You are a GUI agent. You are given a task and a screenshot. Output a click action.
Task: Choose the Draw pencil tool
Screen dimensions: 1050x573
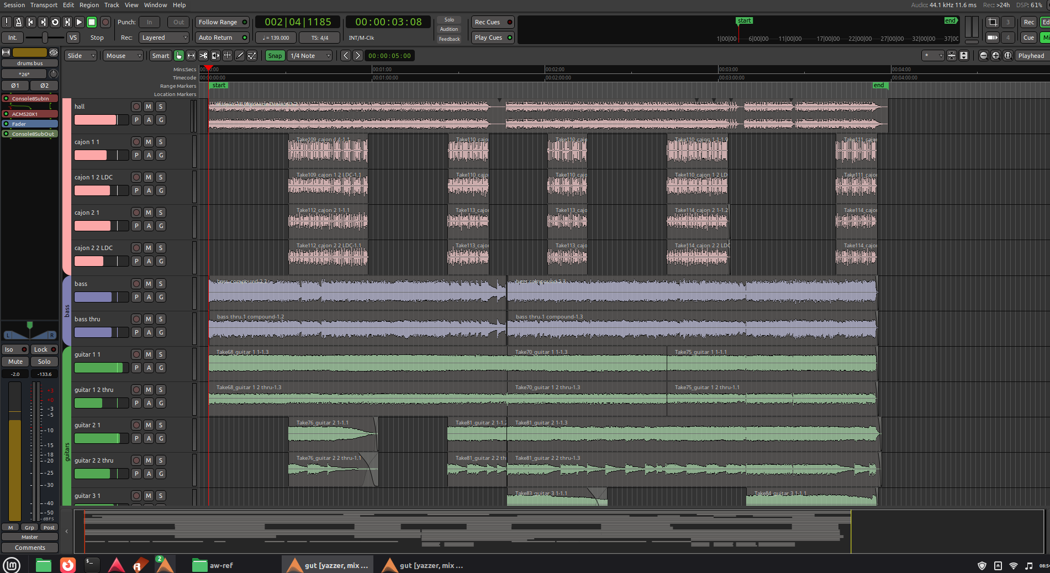pyautogui.click(x=240, y=56)
